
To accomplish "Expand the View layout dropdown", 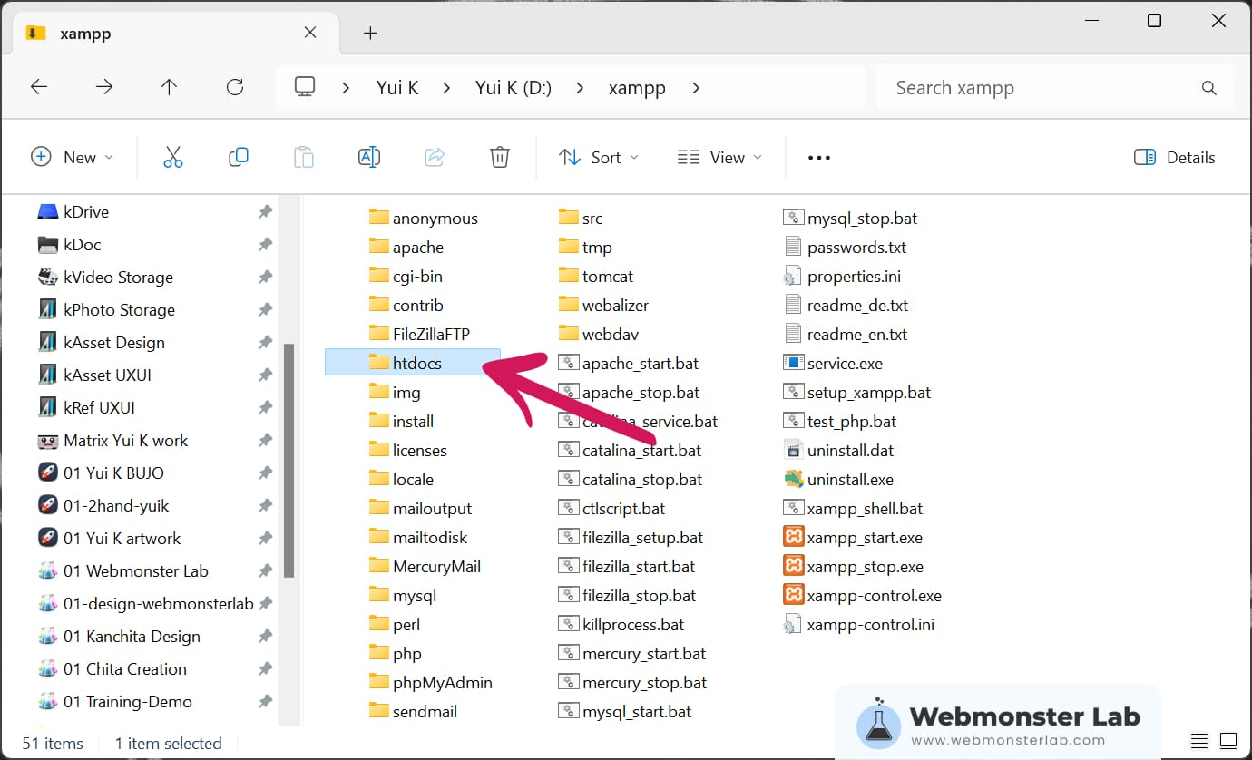I will 720,157.
